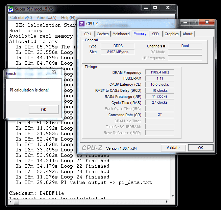Minimize the Super PI window

click(146, 7)
